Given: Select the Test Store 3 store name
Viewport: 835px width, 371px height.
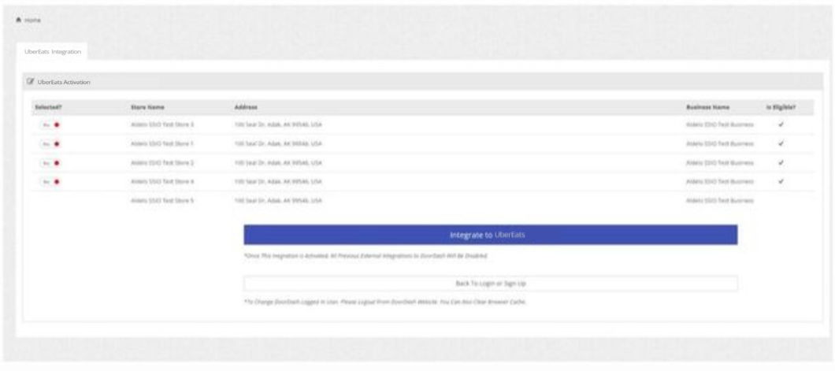Looking at the screenshot, I should pyautogui.click(x=162, y=124).
